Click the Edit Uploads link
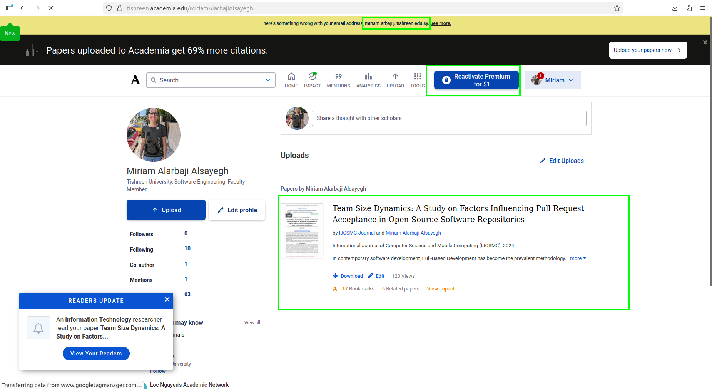 point(562,161)
